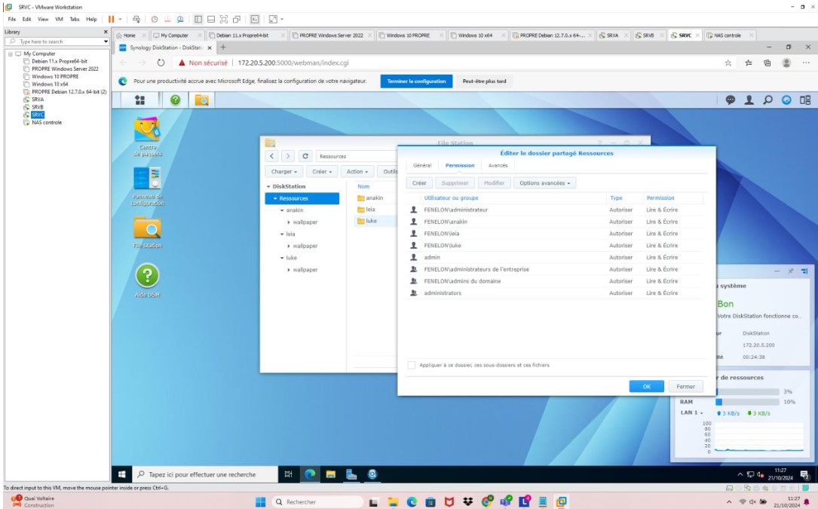Click 'Peut-être plus tard' button
The width and height of the screenshot is (818, 509).
tap(484, 81)
